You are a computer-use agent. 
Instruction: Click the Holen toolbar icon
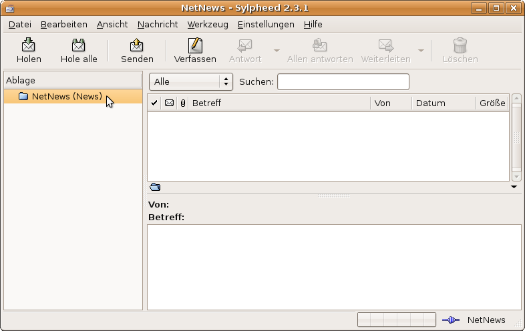29,45
